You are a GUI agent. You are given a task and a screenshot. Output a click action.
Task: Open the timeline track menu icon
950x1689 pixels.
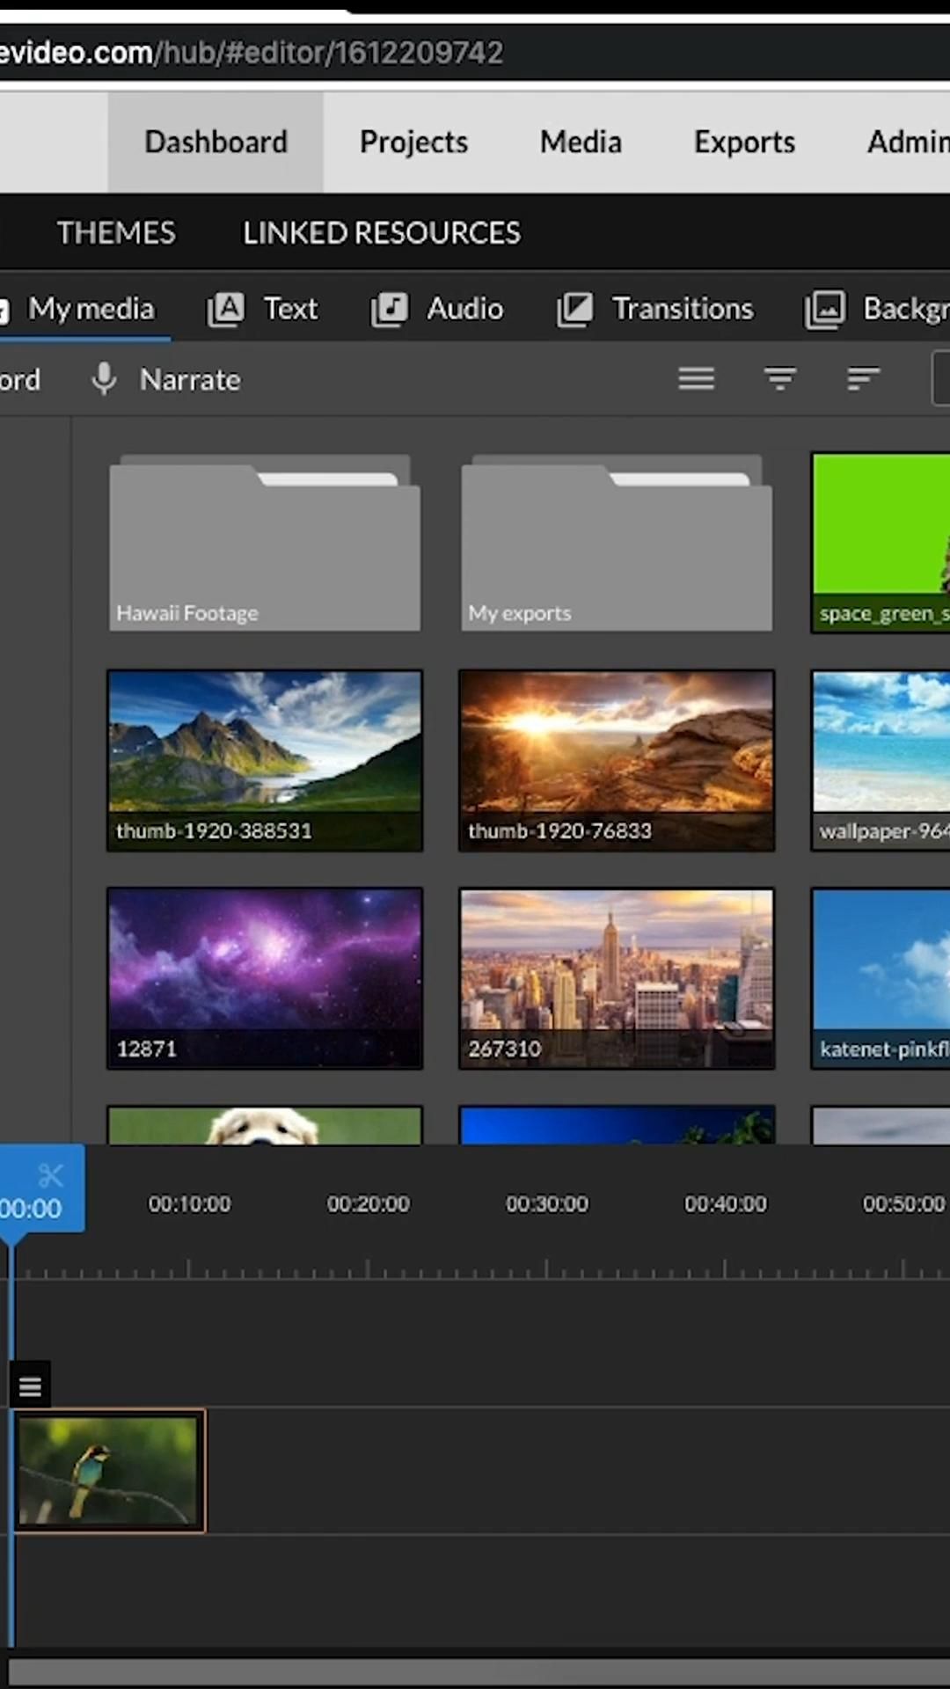coord(30,1386)
